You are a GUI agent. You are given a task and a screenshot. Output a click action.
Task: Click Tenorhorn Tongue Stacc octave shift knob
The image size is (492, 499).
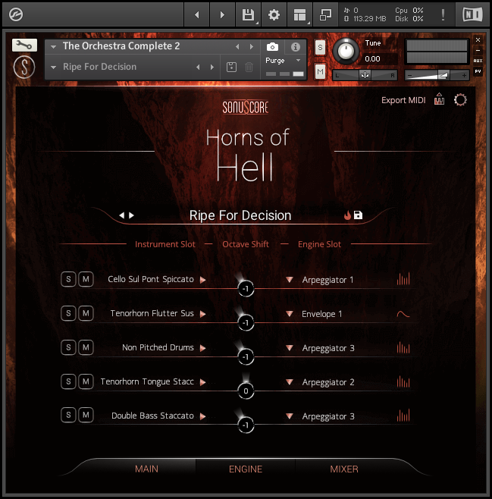pos(246,391)
